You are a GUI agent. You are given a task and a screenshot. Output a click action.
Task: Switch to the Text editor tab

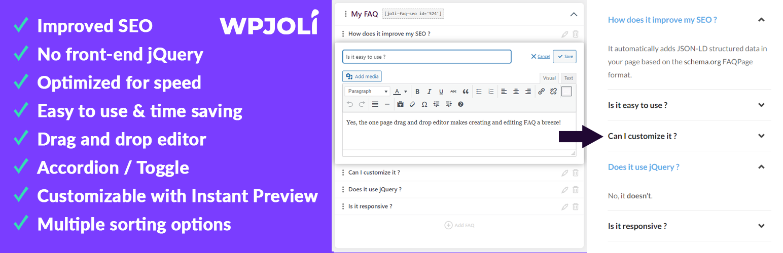pos(569,78)
